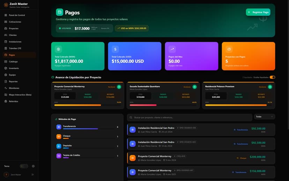Click the orange Cheque icon on Monterrey payment

pos(133,158)
